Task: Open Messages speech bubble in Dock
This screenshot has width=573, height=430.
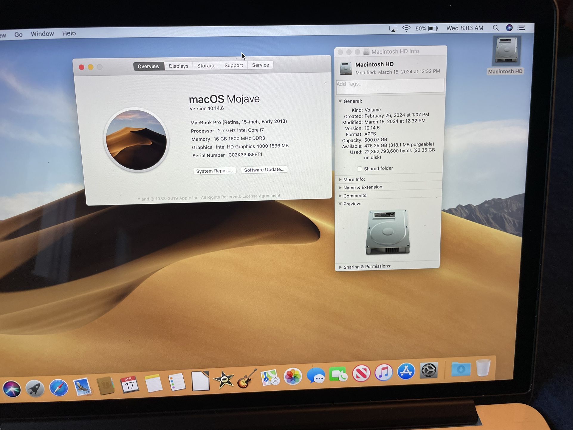Action: pos(316,375)
